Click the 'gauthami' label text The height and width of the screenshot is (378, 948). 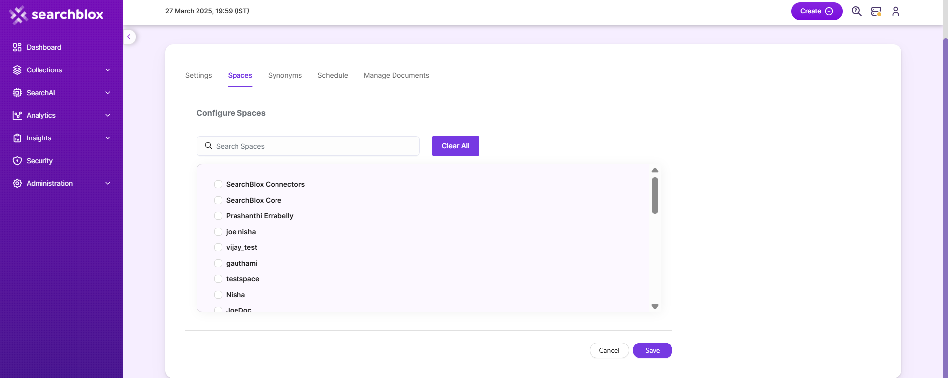pyautogui.click(x=242, y=263)
